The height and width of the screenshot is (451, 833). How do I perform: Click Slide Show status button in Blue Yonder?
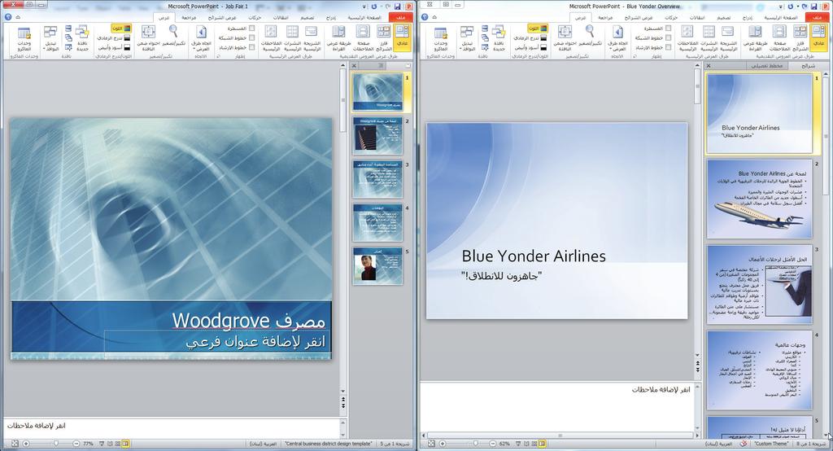tap(518, 443)
